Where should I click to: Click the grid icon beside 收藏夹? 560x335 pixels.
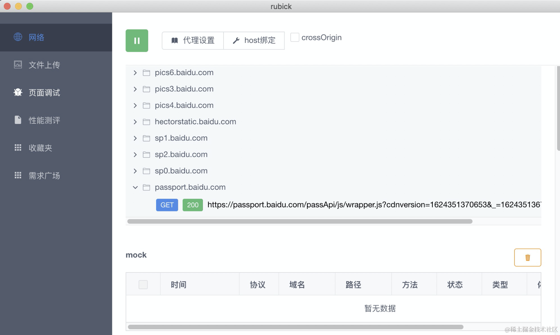[x=18, y=147]
